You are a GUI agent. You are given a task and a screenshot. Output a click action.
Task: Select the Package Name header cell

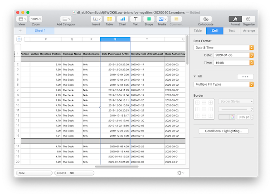point(72,54)
